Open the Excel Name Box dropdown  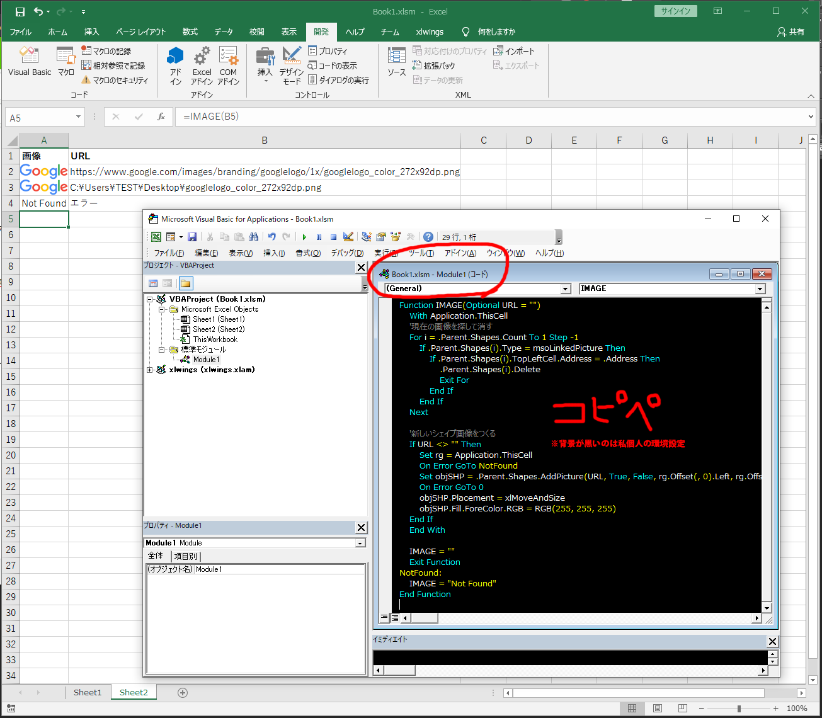click(x=78, y=117)
